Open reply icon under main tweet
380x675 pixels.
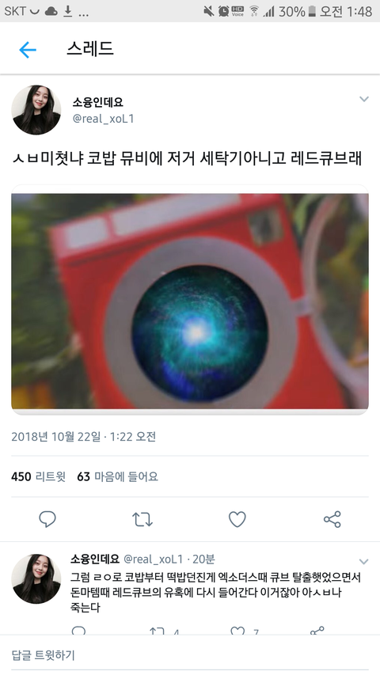click(x=47, y=519)
